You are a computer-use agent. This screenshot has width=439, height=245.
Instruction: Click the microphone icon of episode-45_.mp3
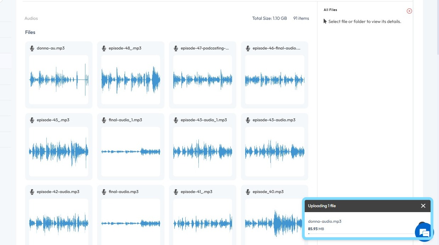(x=32, y=120)
